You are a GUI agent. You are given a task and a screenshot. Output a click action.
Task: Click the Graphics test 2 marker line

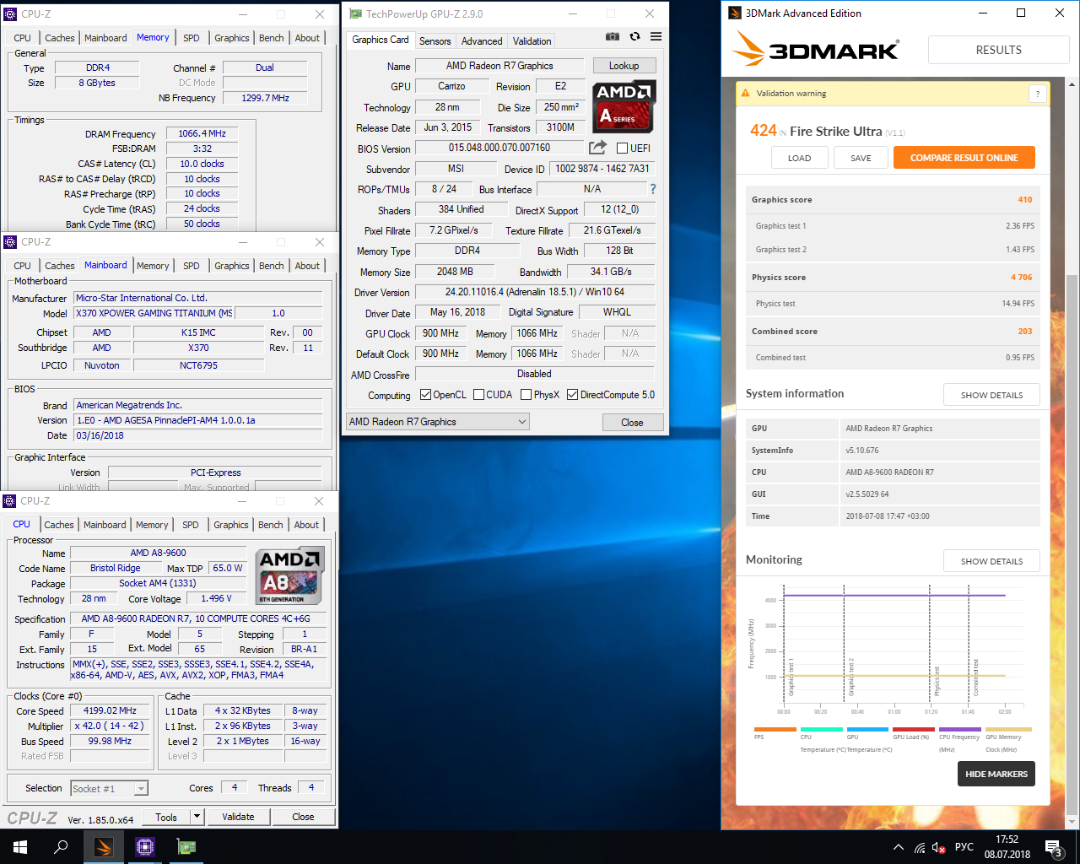click(x=844, y=643)
